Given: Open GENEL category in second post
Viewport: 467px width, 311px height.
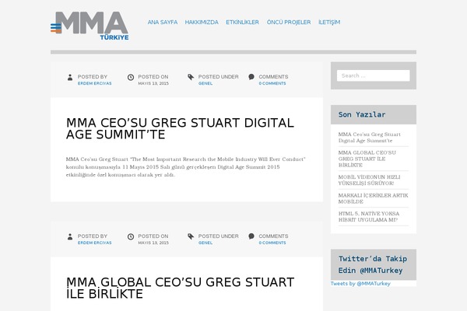Looking at the screenshot, I should (x=205, y=243).
